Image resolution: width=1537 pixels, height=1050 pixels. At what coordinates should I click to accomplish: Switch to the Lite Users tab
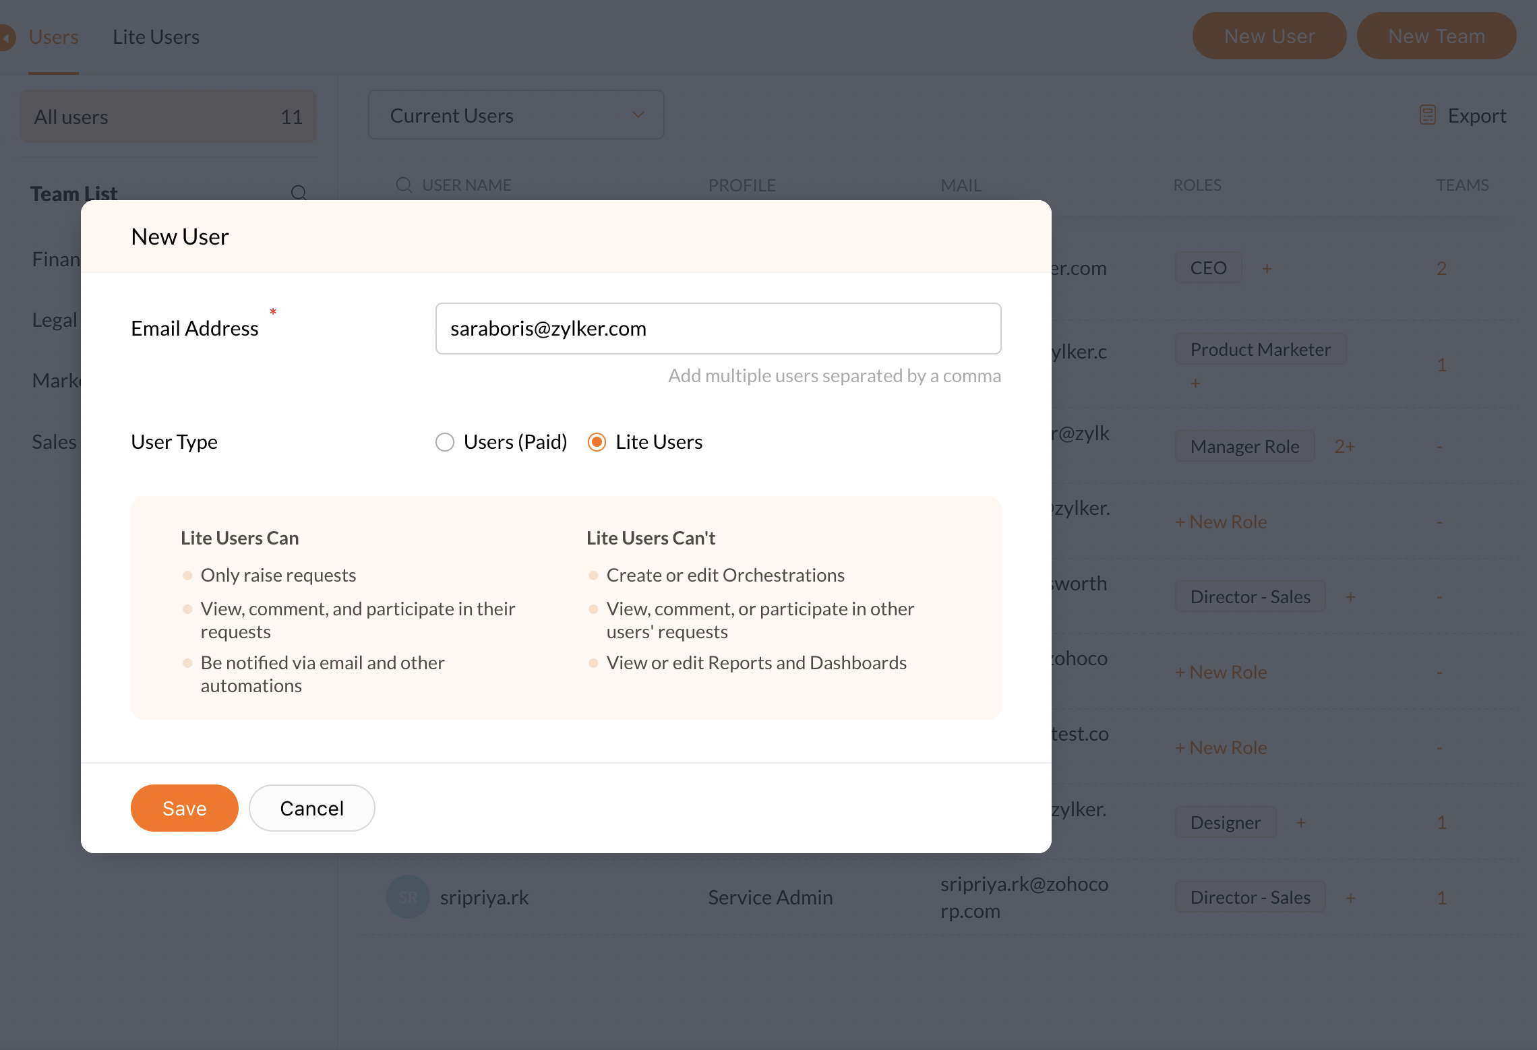click(x=156, y=37)
